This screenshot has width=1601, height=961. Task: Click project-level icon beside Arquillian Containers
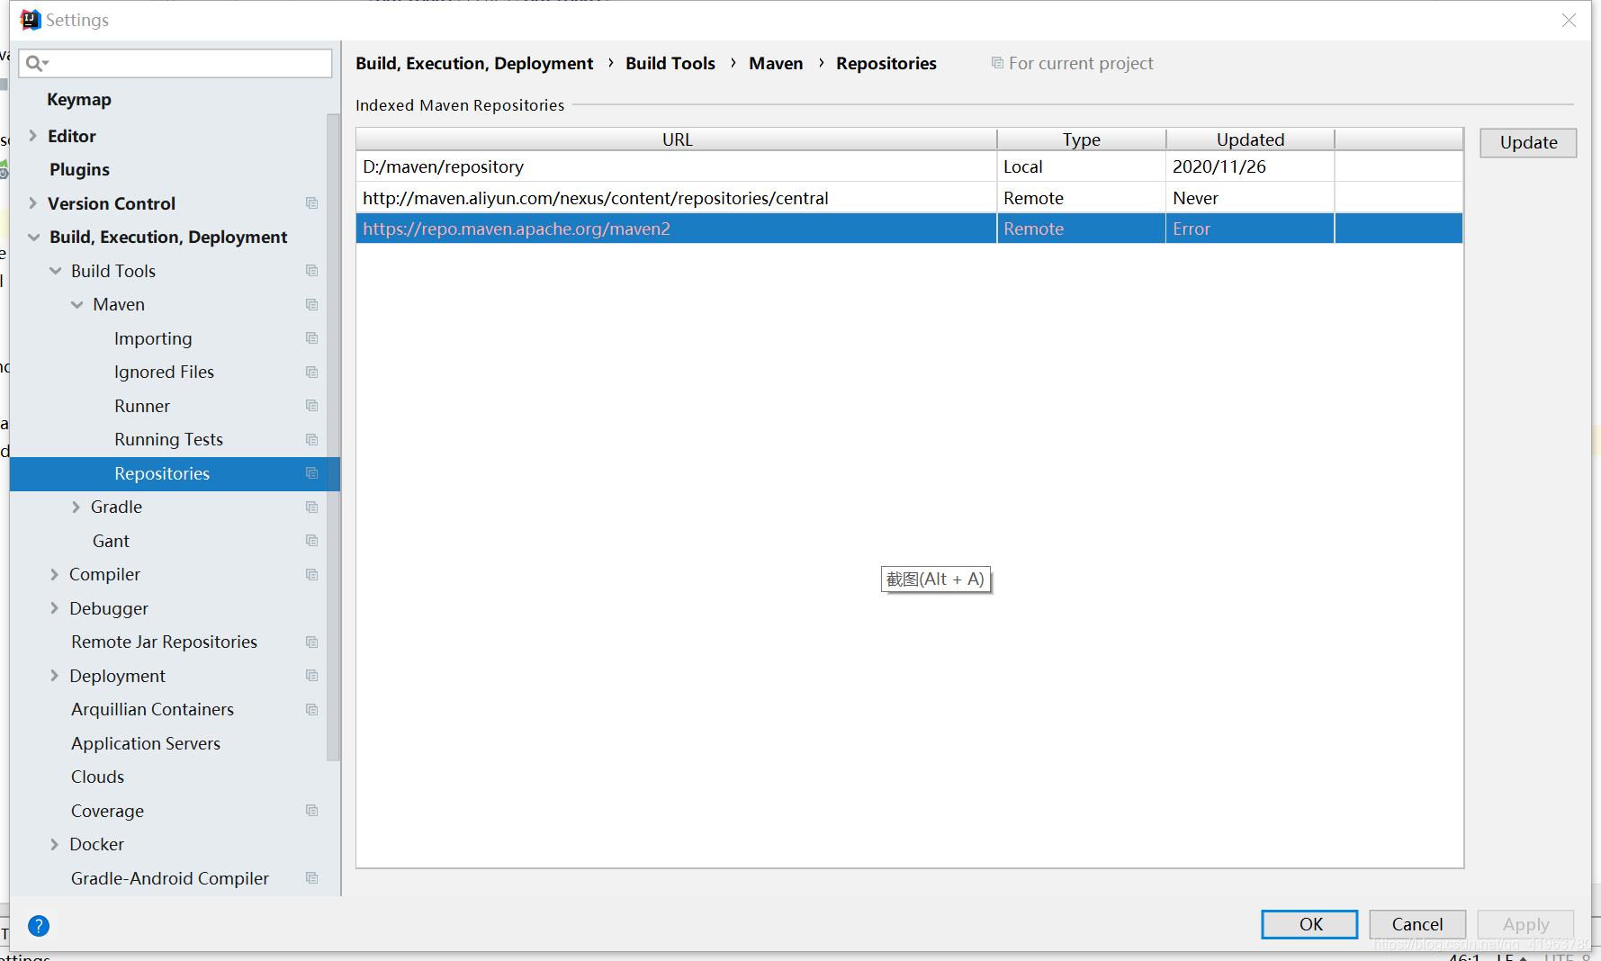312,710
